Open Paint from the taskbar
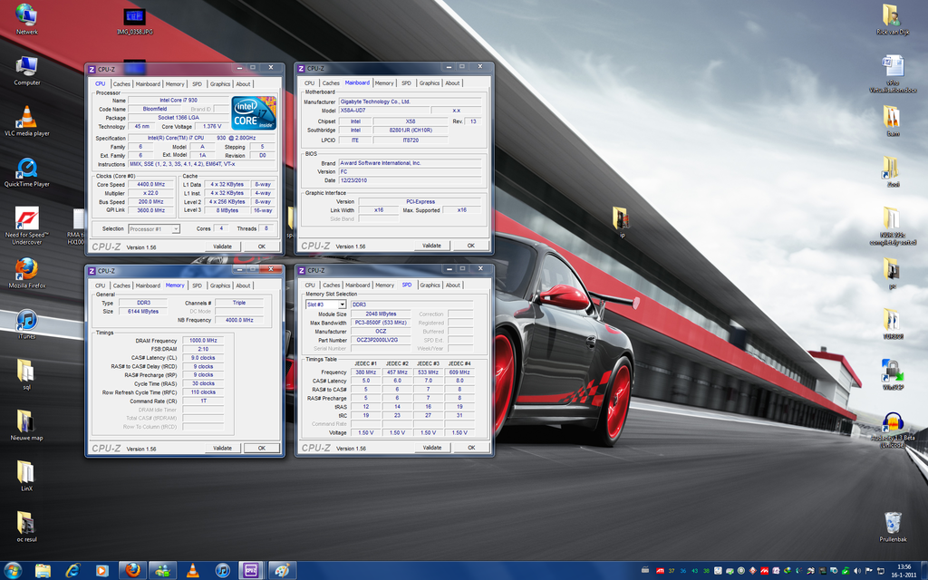 click(281, 571)
